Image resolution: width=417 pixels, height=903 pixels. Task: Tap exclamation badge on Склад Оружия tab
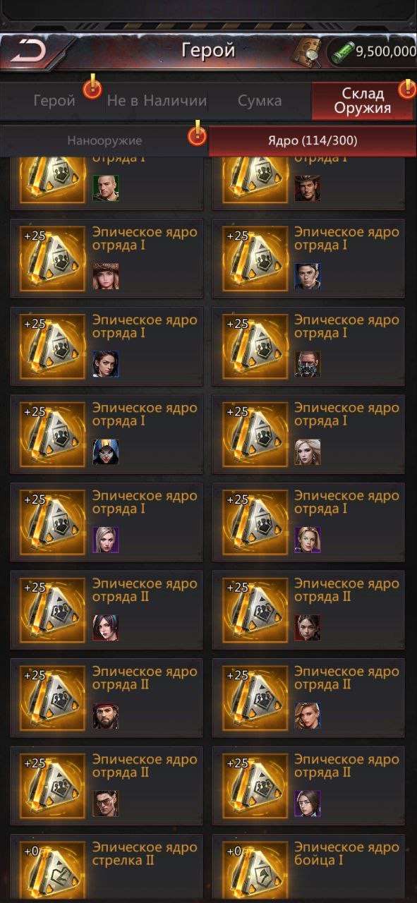pyautogui.click(x=407, y=88)
